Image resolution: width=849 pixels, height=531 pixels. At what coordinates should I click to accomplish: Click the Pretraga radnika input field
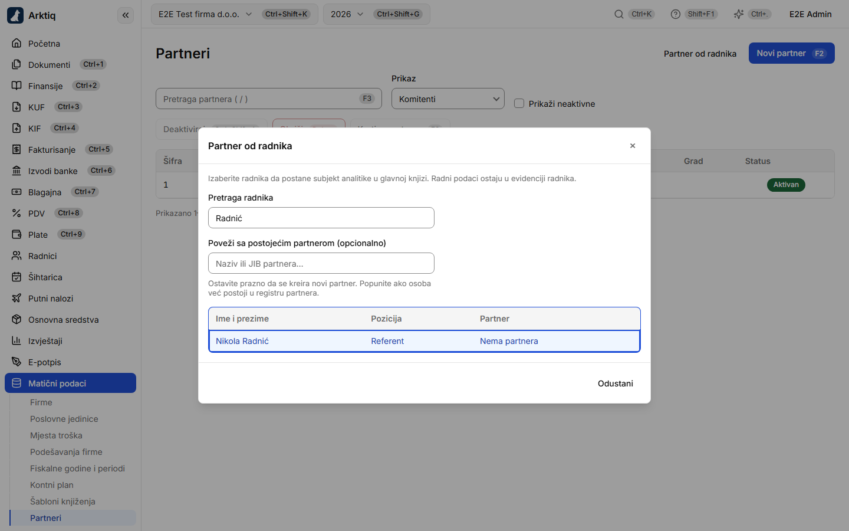(321, 218)
